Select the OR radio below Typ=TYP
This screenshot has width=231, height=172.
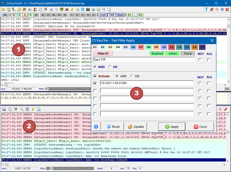coord(110,67)
